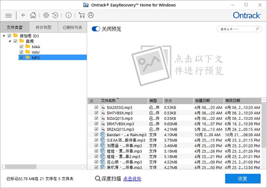This screenshot has width=267, height=188.
Task: Uncheck the WAV folder checkbox
Action: click(21, 52)
